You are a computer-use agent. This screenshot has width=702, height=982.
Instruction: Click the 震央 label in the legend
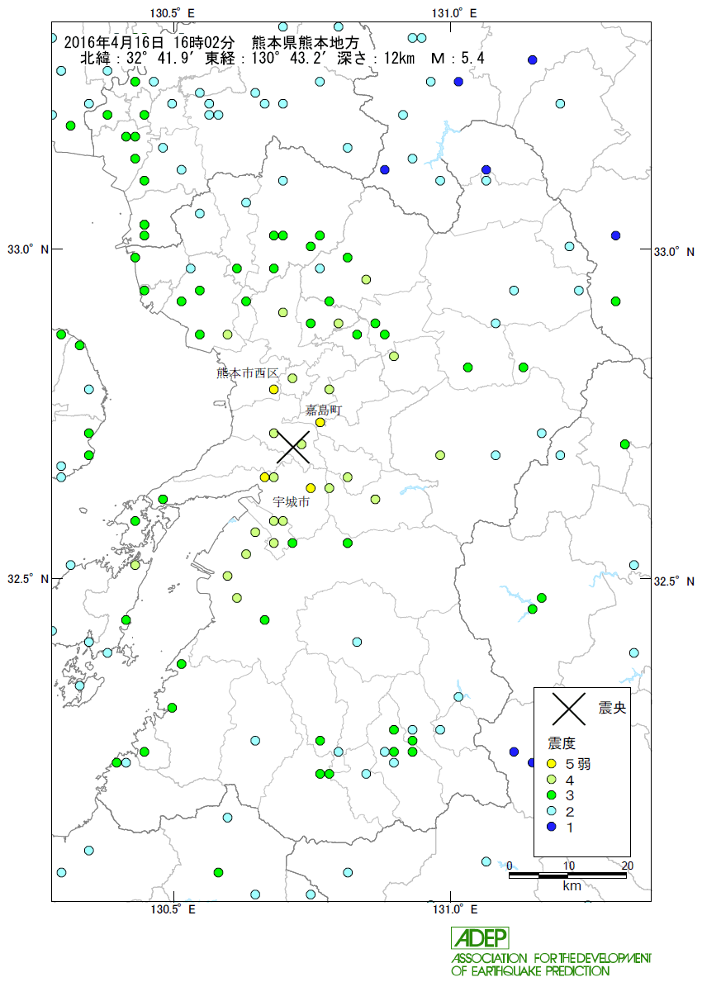coord(612,709)
